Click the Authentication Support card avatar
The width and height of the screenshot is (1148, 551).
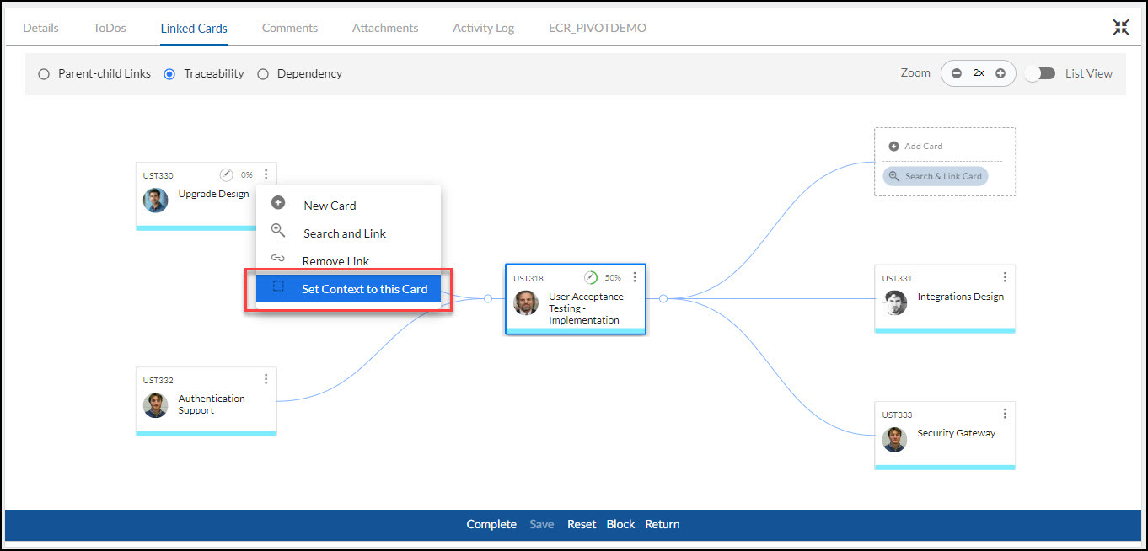[x=155, y=405]
